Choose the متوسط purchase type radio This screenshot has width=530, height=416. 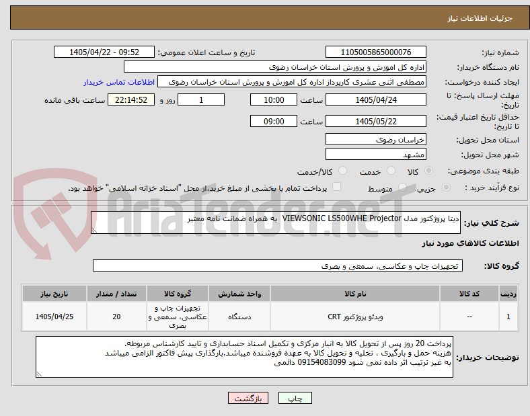point(402,188)
